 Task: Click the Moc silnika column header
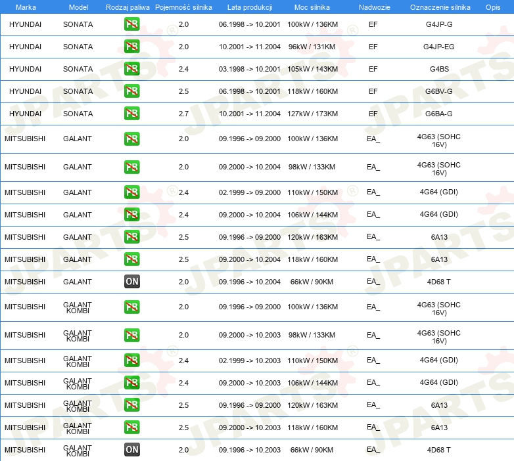pyautogui.click(x=312, y=7)
